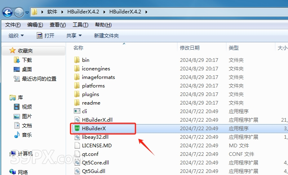The image size is (288, 175).
Task: Go back with the blue Back arrow
Action: pos(7,13)
